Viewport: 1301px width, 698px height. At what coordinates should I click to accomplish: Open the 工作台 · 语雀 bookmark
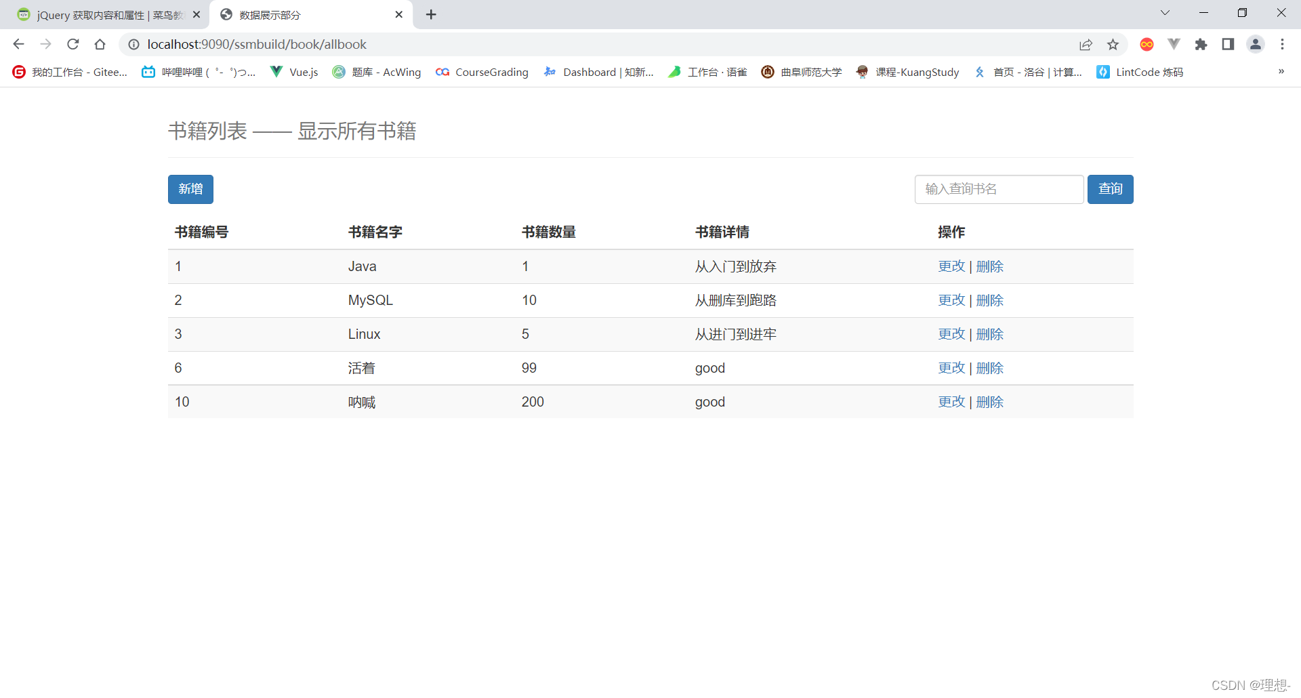pos(707,72)
